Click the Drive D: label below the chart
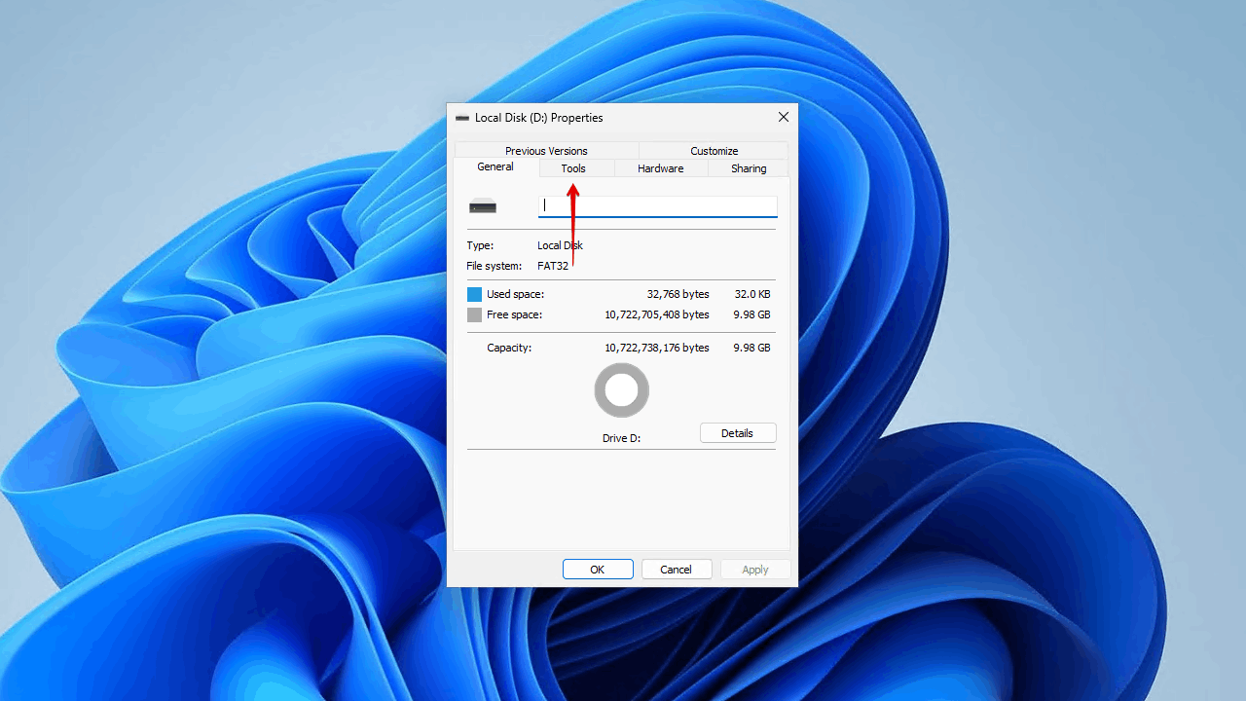Image resolution: width=1246 pixels, height=701 pixels. click(x=621, y=438)
